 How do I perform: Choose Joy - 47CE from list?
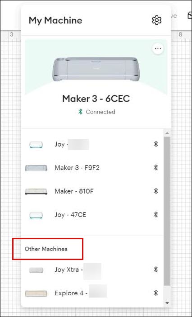point(70,215)
